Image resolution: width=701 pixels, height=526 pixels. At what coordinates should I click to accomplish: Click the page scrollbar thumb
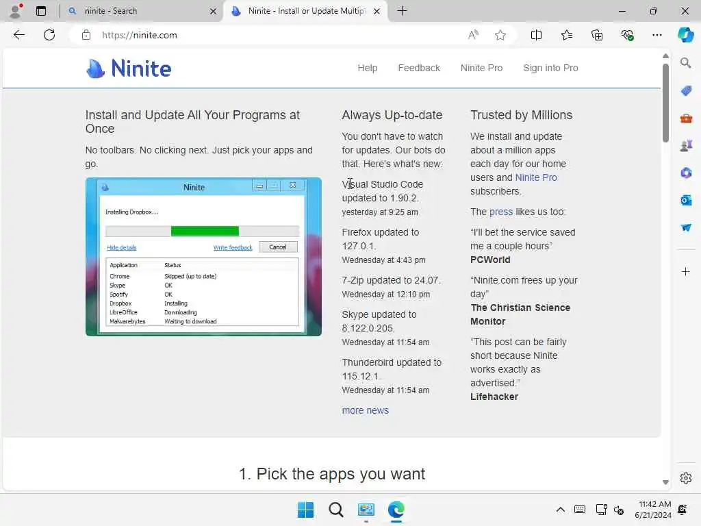click(665, 103)
